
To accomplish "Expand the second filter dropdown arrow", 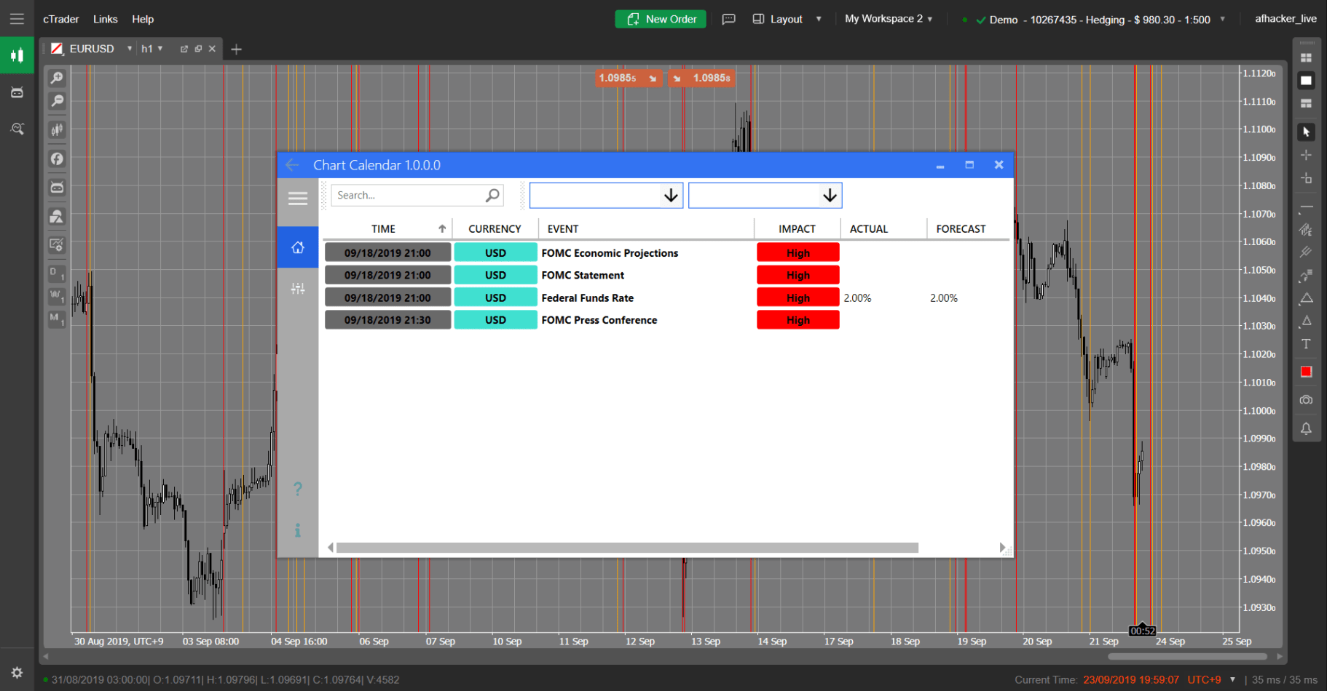I will pyautogui.click(x=829, y=196).
